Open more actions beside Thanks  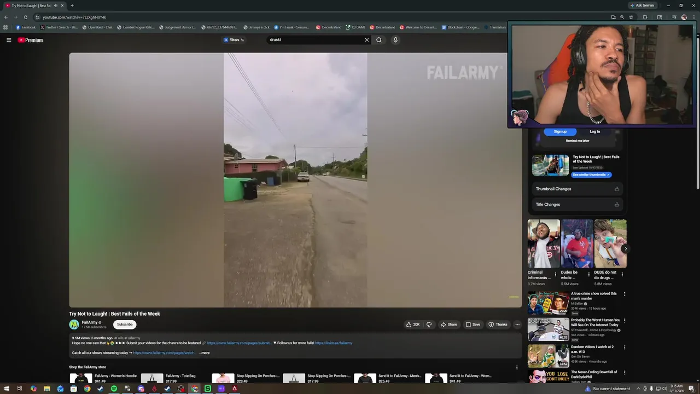(x=517, y=325)
